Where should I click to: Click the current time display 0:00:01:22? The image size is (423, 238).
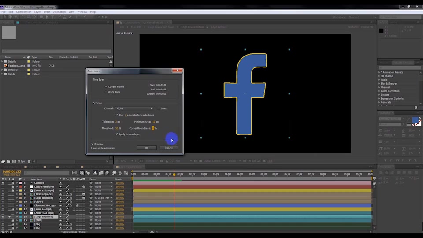coord(12,171)
